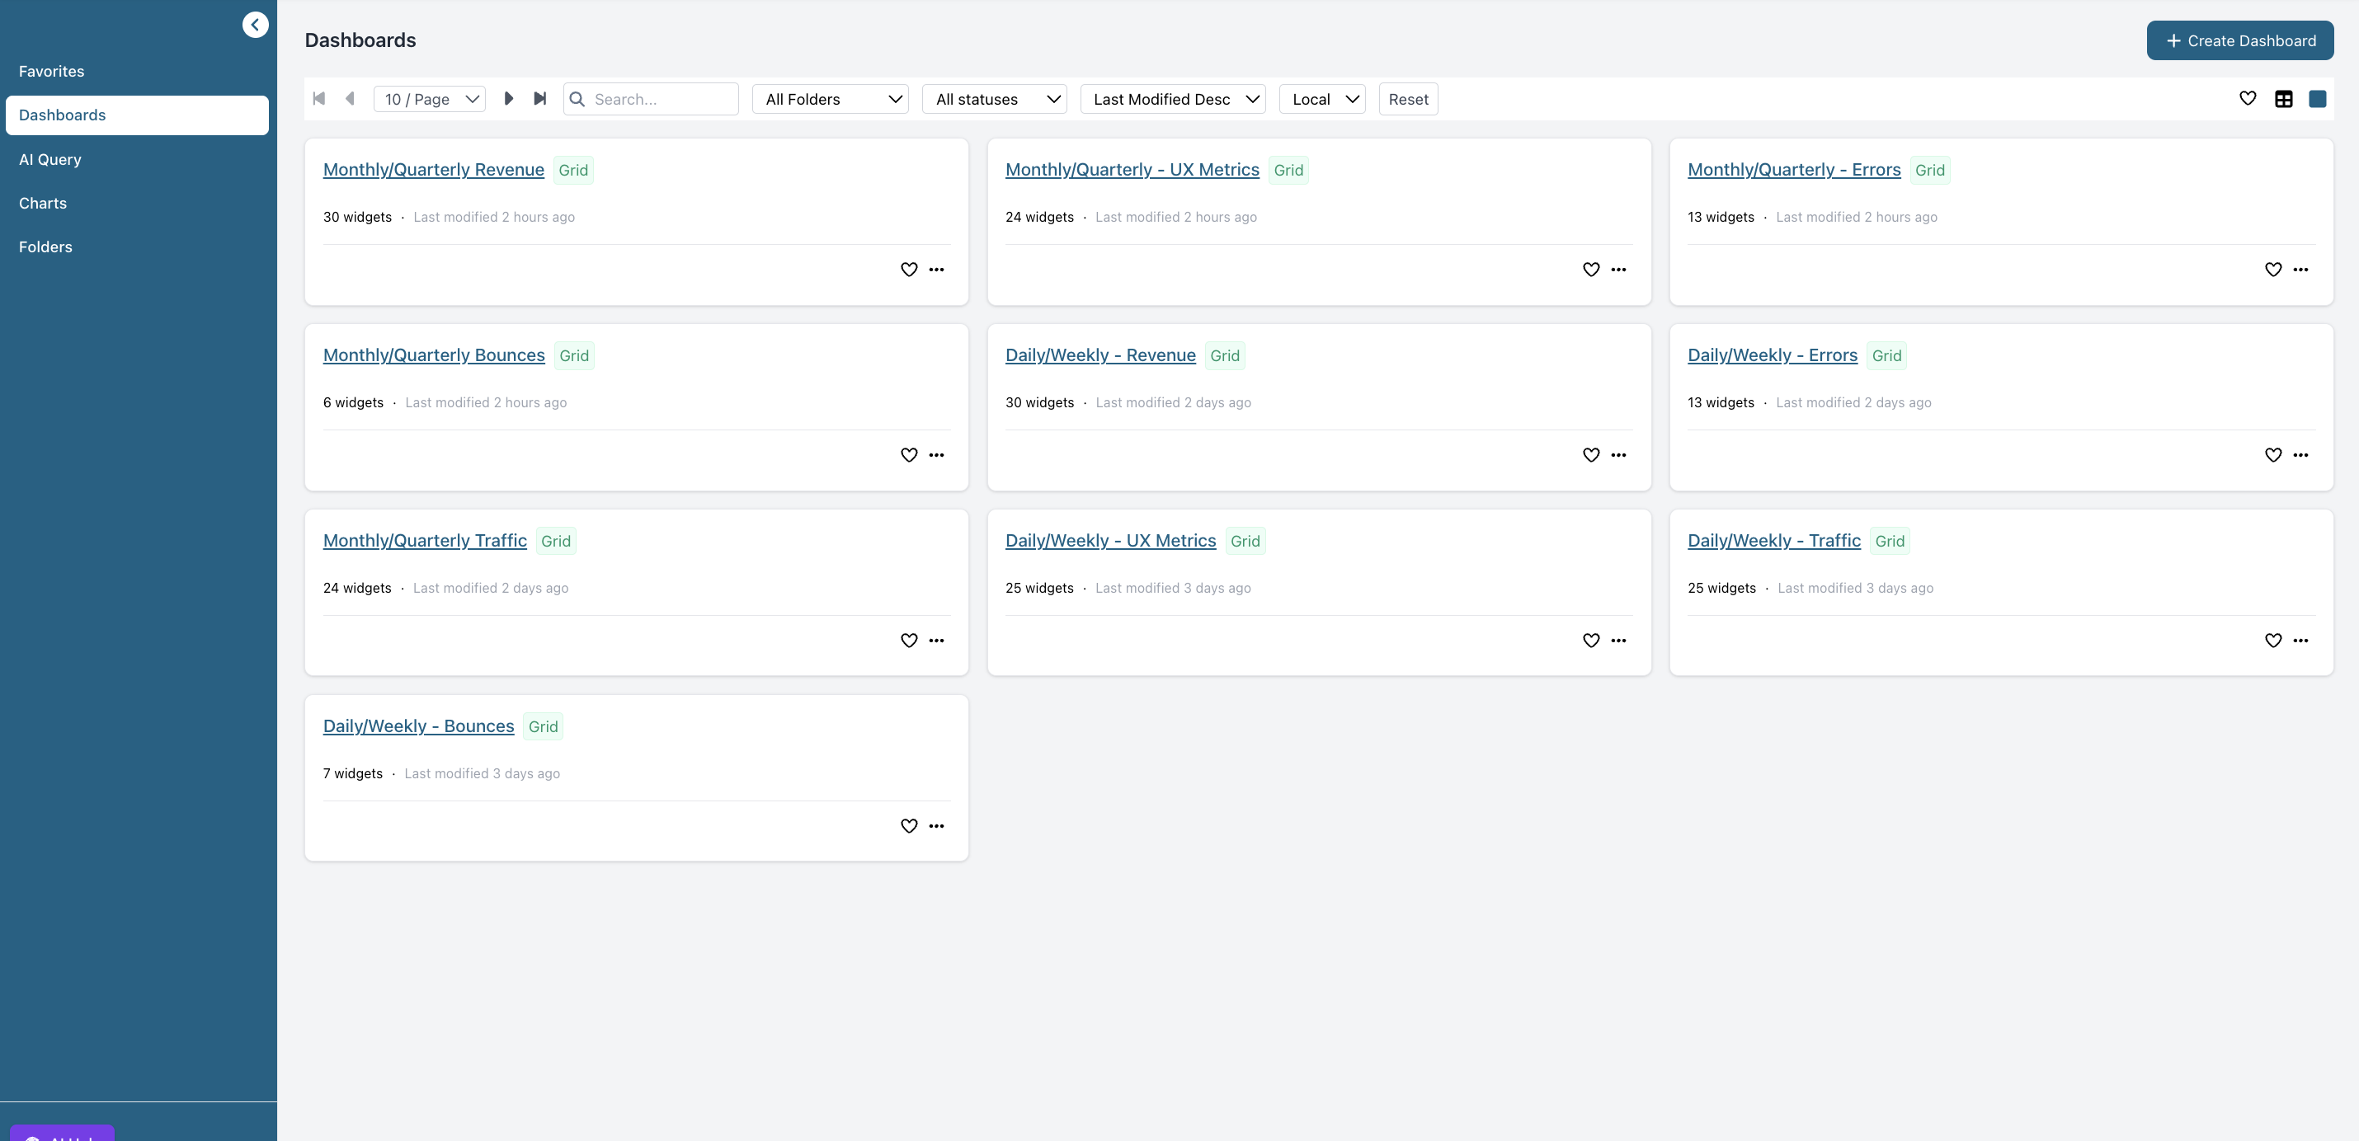
Task: Favorite the Monthly/Quarterly Bounces dashboard
Action: 908,456
